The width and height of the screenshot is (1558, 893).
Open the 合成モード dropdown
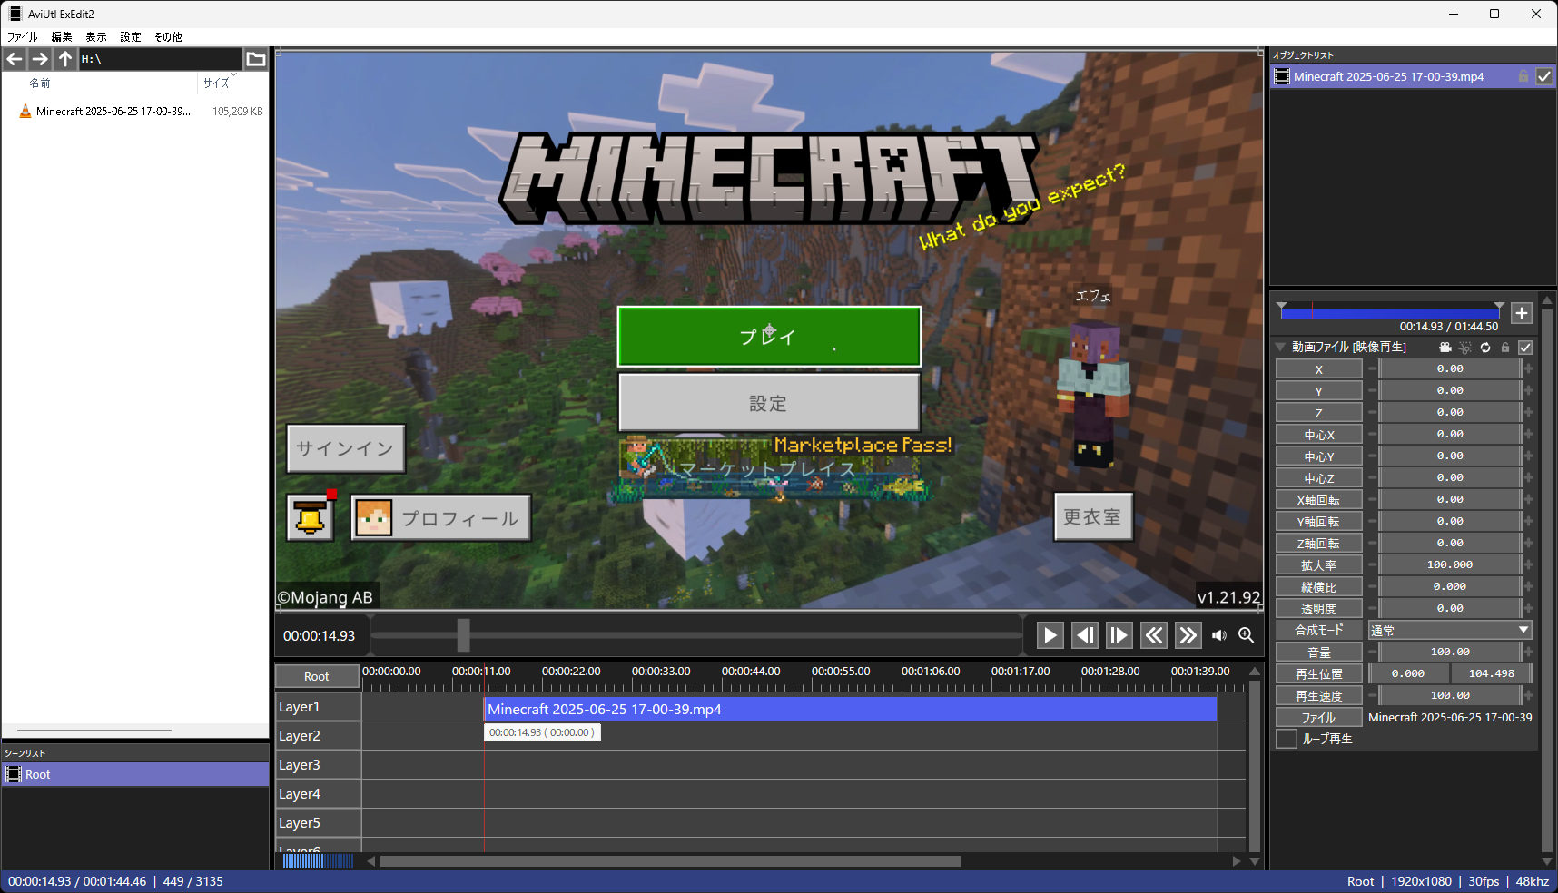[x=1450, y=630]
